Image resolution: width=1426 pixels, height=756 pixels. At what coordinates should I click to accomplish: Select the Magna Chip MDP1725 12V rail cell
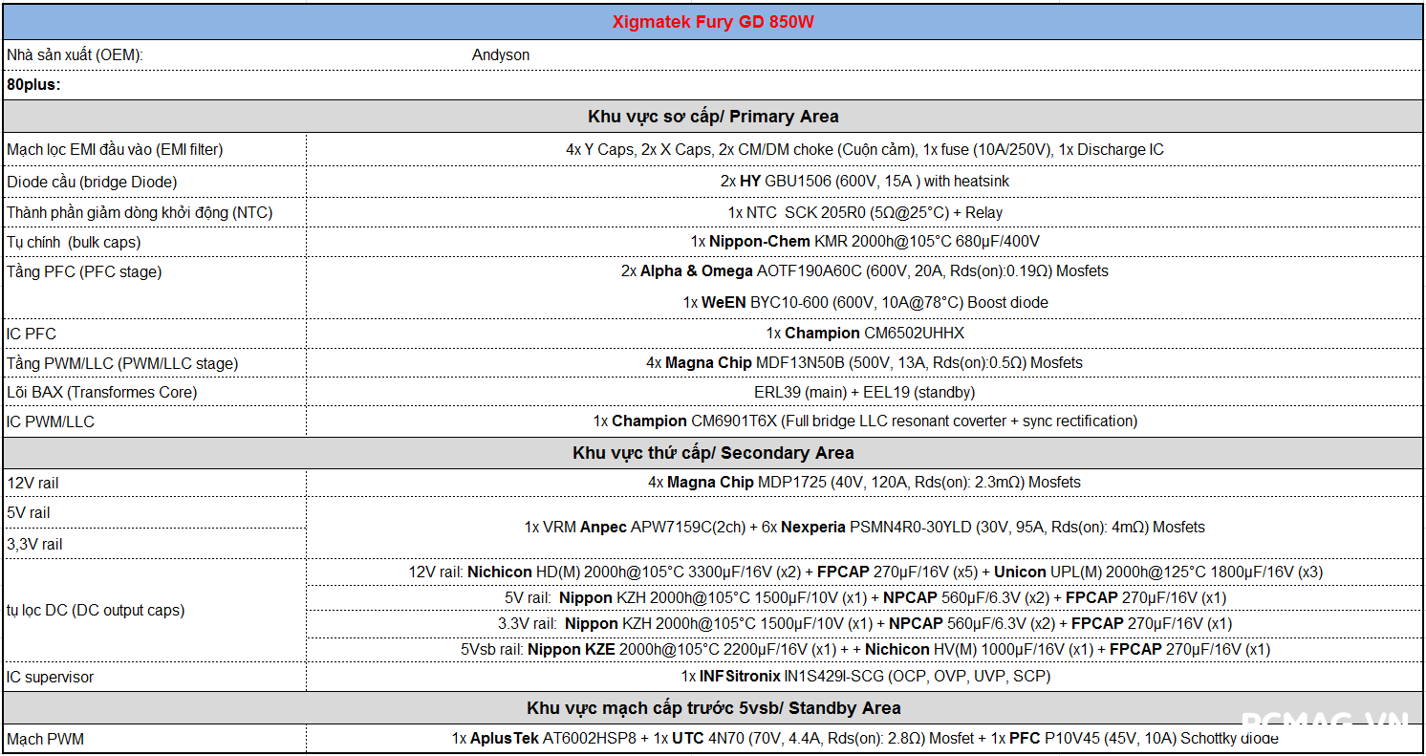tap(864, 483)
